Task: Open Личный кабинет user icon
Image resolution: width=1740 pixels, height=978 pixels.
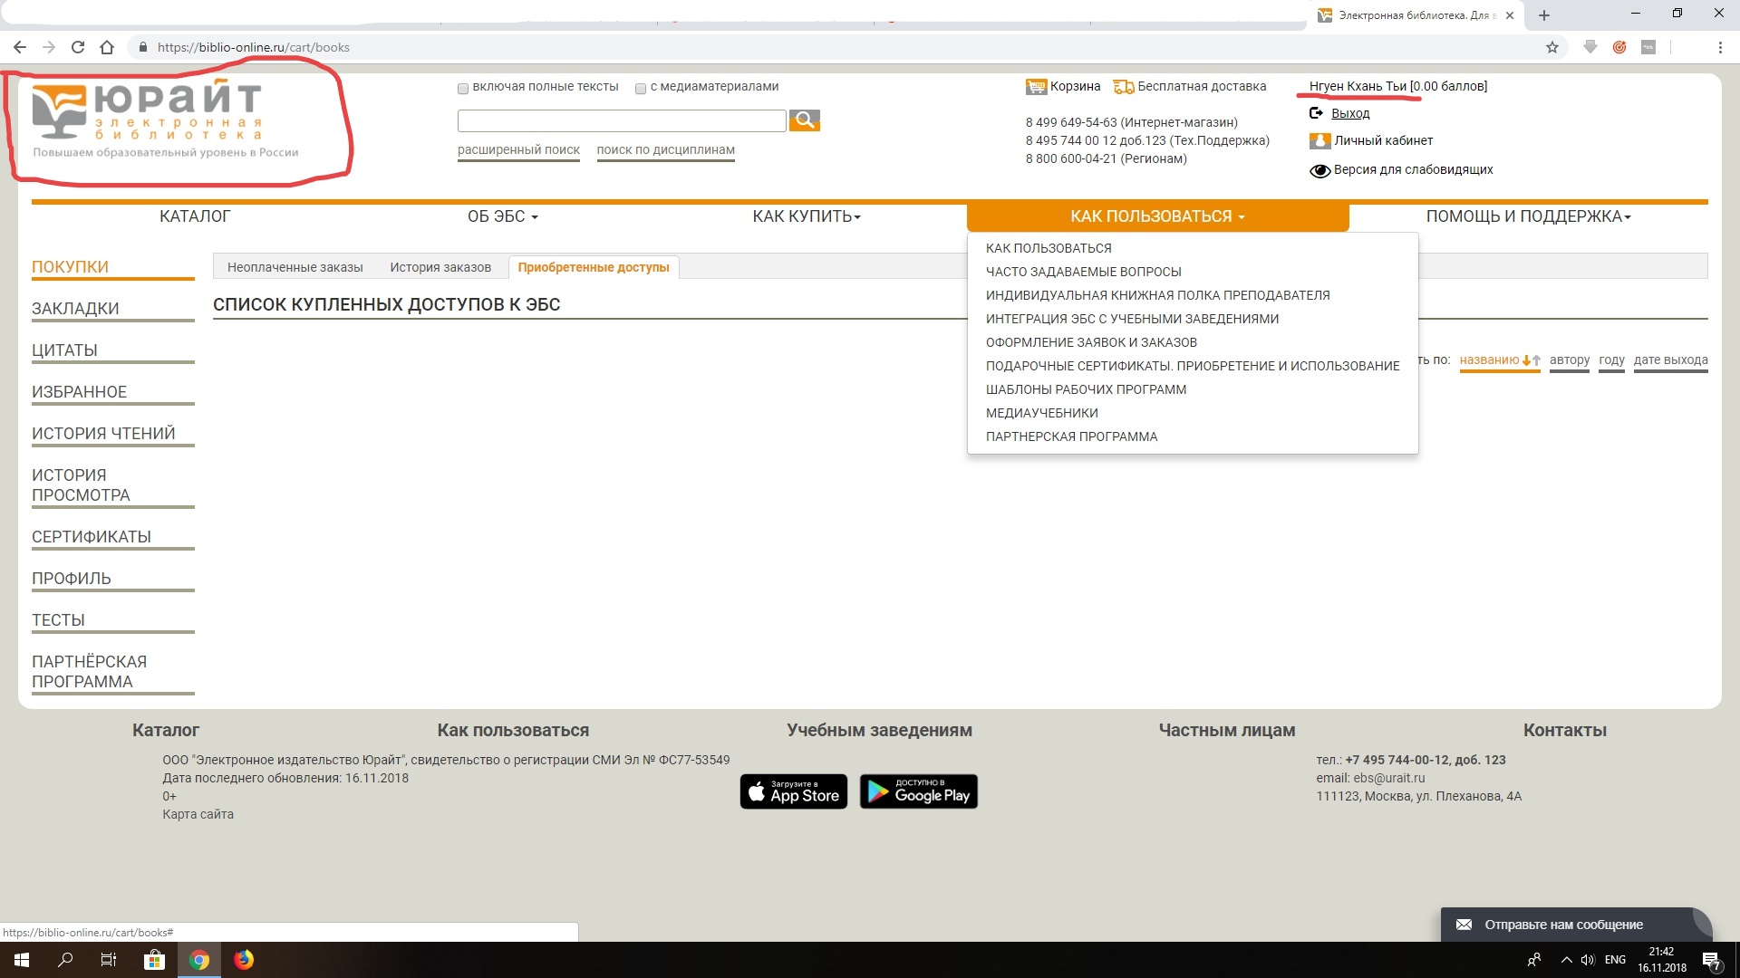Action: (1319, 141)
